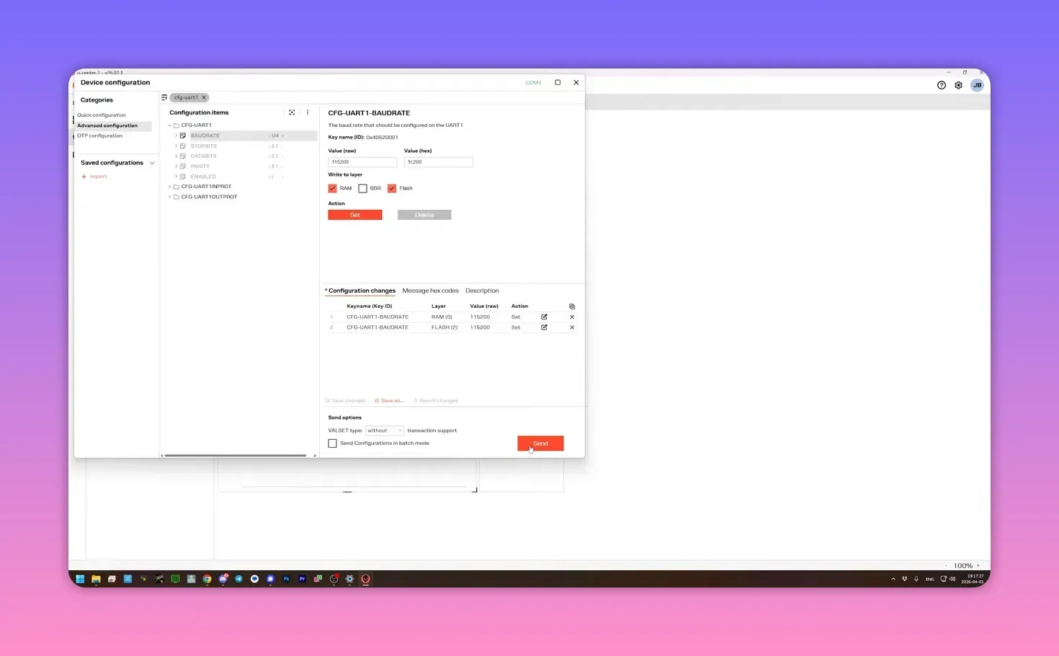Image resolution: width=1059 pixels, height=656 pixels.
Task: Open the filter icon beside the cfg-uart1 chip
Action: (164, 97)
